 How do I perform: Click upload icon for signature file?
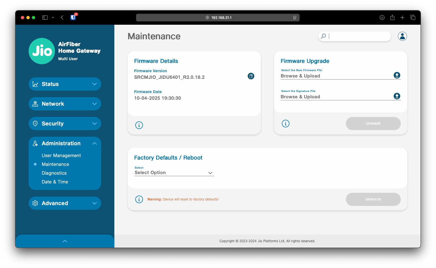tap(397, 96)
